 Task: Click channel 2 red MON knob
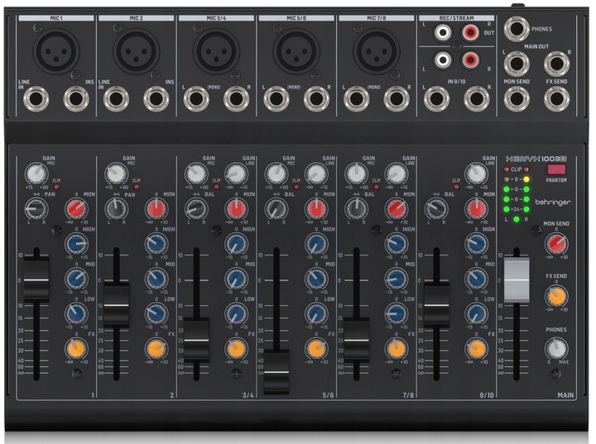coord(156,208)
